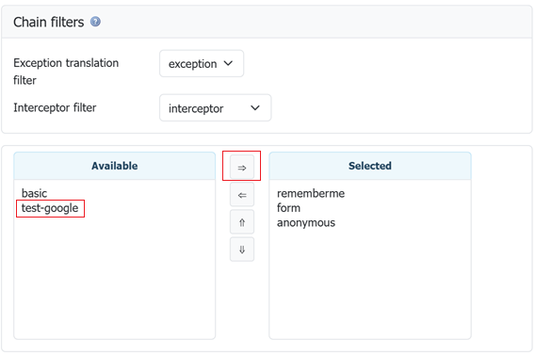The width and height of the screenshot is (536, 355).
Task: Click the move left arrow button
Action: pos(242,194)
